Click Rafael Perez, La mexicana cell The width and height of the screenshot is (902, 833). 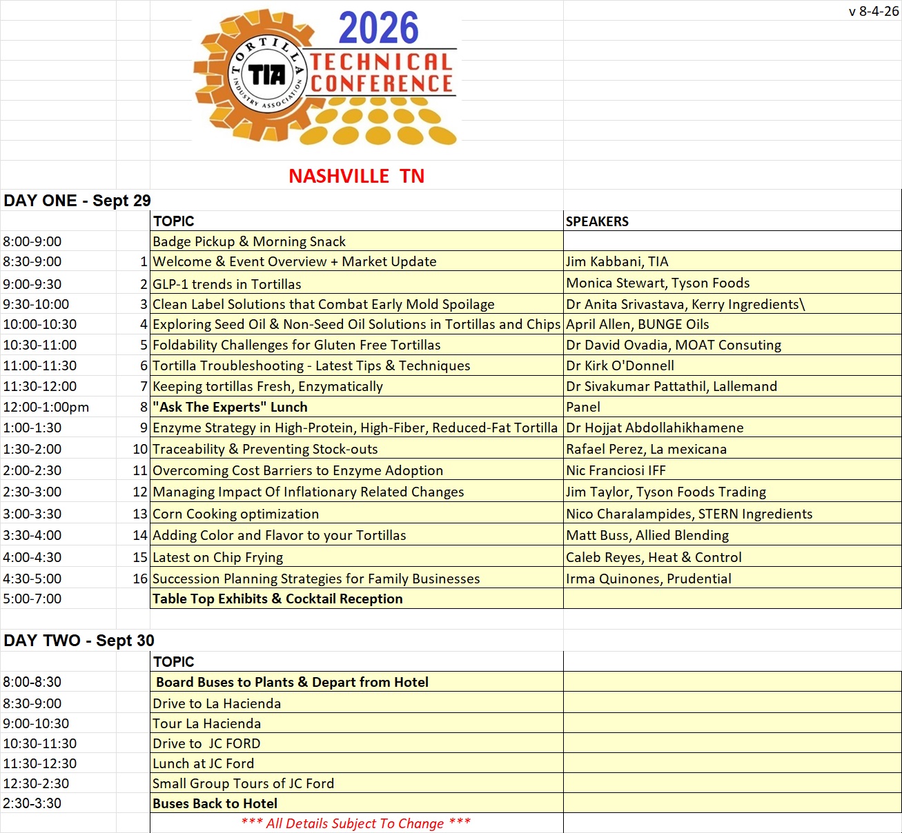tap(732, 449)
